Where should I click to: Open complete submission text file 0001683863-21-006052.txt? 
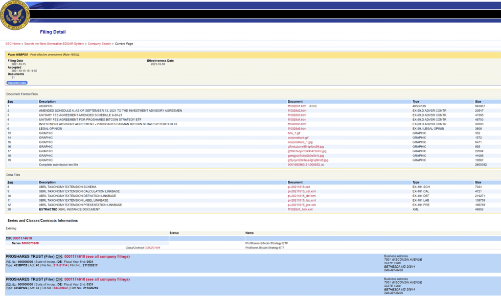tap(305, 165)
